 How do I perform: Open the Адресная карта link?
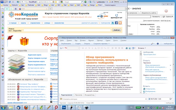tap(35, 55)
